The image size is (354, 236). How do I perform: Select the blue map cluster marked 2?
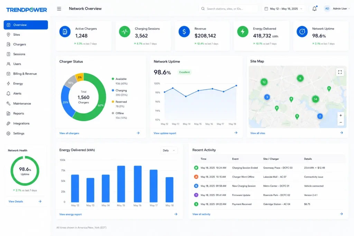320,116
